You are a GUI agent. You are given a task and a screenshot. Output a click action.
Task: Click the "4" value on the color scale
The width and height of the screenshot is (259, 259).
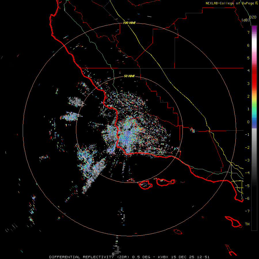coord(248,71)
